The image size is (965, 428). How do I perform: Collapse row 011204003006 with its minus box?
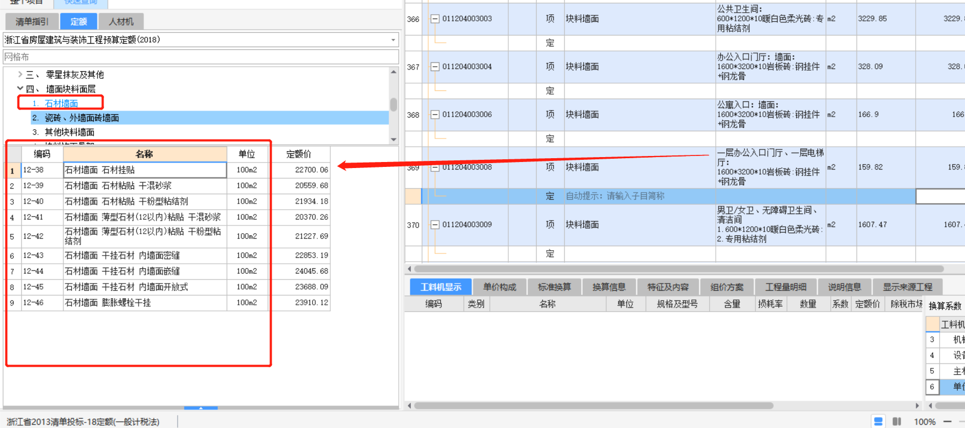(435, 114)
